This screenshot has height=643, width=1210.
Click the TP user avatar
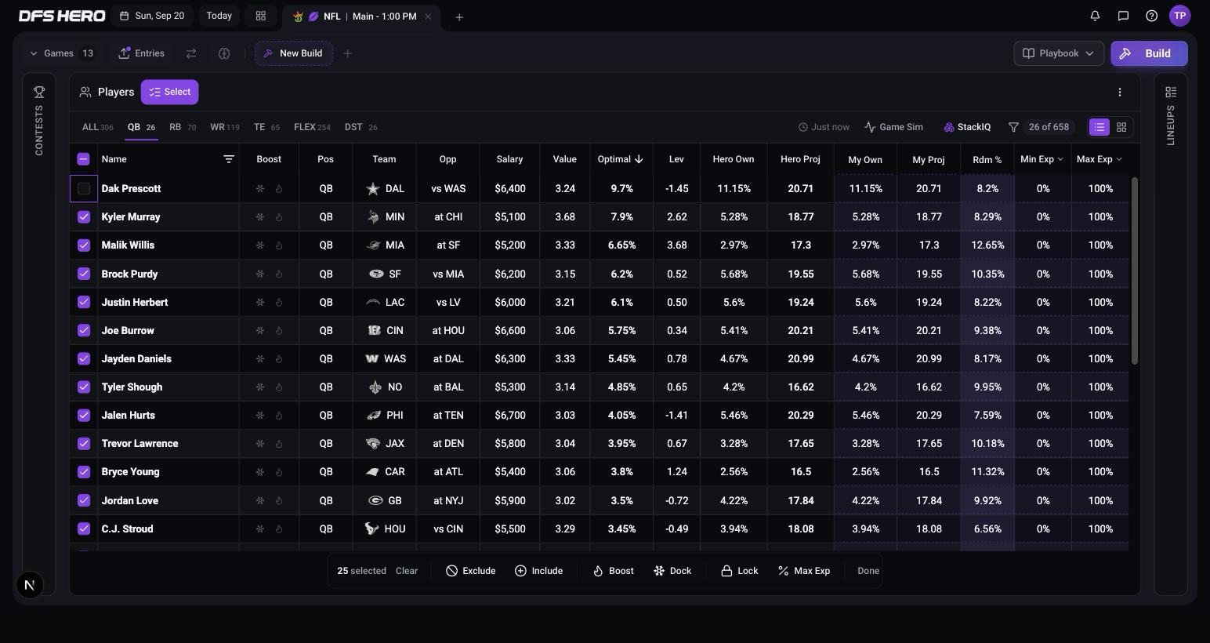point(1179,16)
